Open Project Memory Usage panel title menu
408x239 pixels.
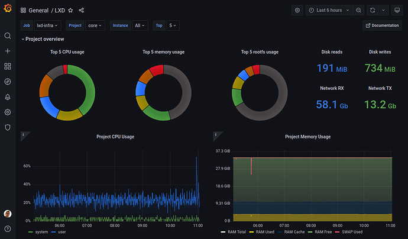[x=308, y=137]
